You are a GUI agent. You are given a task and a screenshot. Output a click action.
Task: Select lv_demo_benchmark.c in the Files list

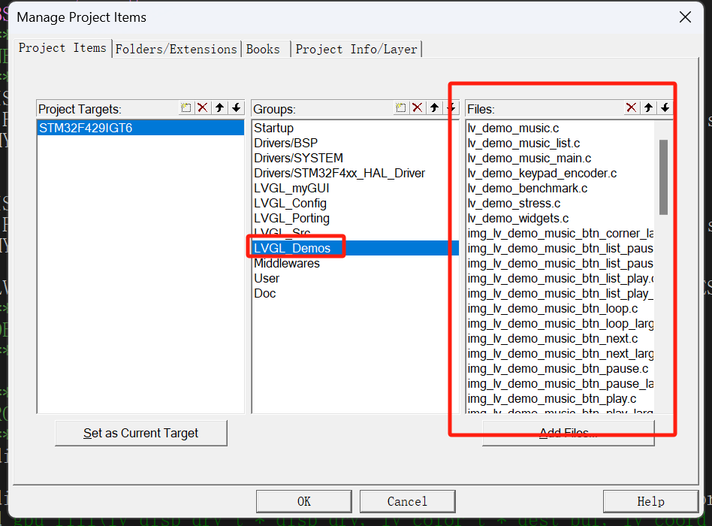pos(527,188)
